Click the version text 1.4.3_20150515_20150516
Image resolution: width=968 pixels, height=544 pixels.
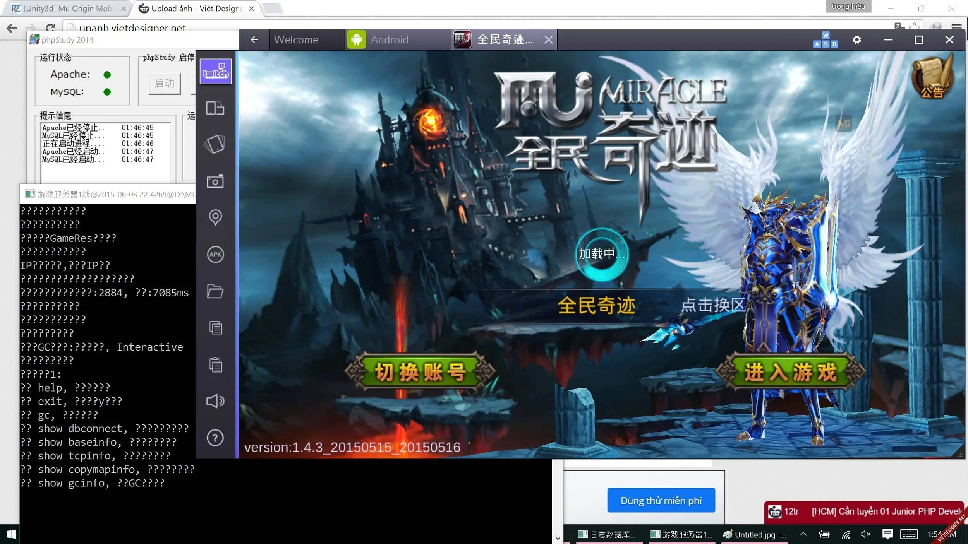[x=352, y=447]
